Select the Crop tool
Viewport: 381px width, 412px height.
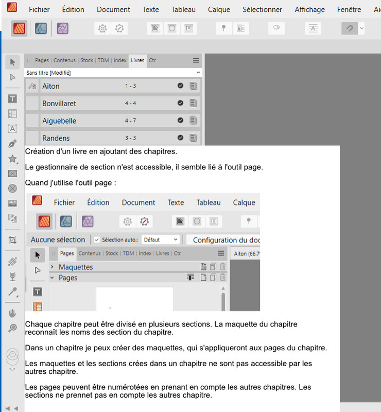click(x=12, y=240)
